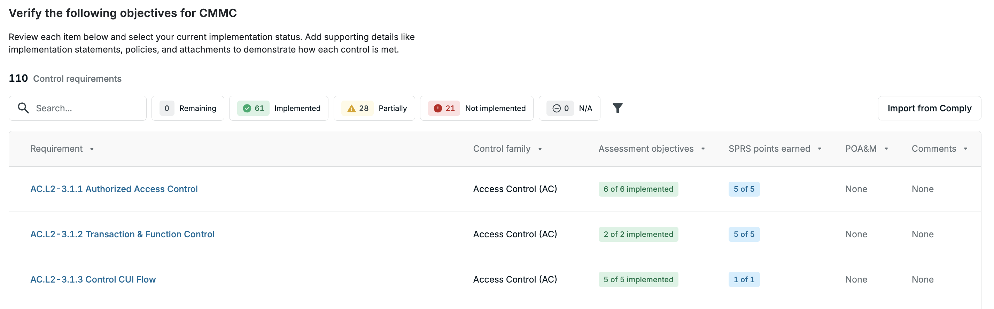
Task: Click the yellow warning Partially icon
Action: [x=351, y=109]
